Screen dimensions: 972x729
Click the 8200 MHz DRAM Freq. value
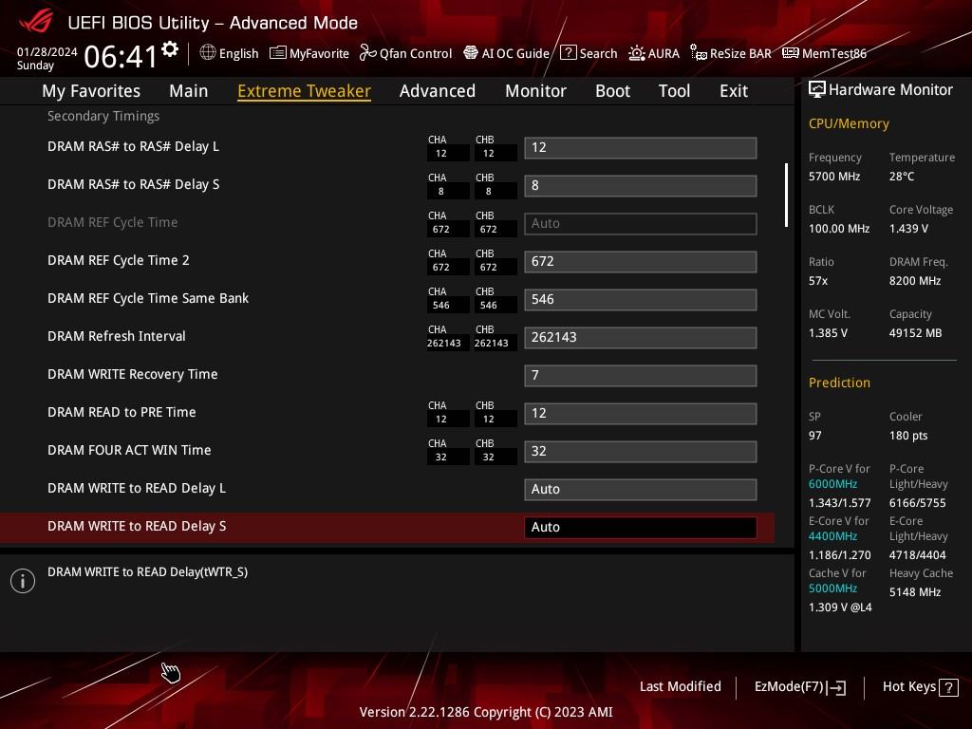[x=915, y=281]
